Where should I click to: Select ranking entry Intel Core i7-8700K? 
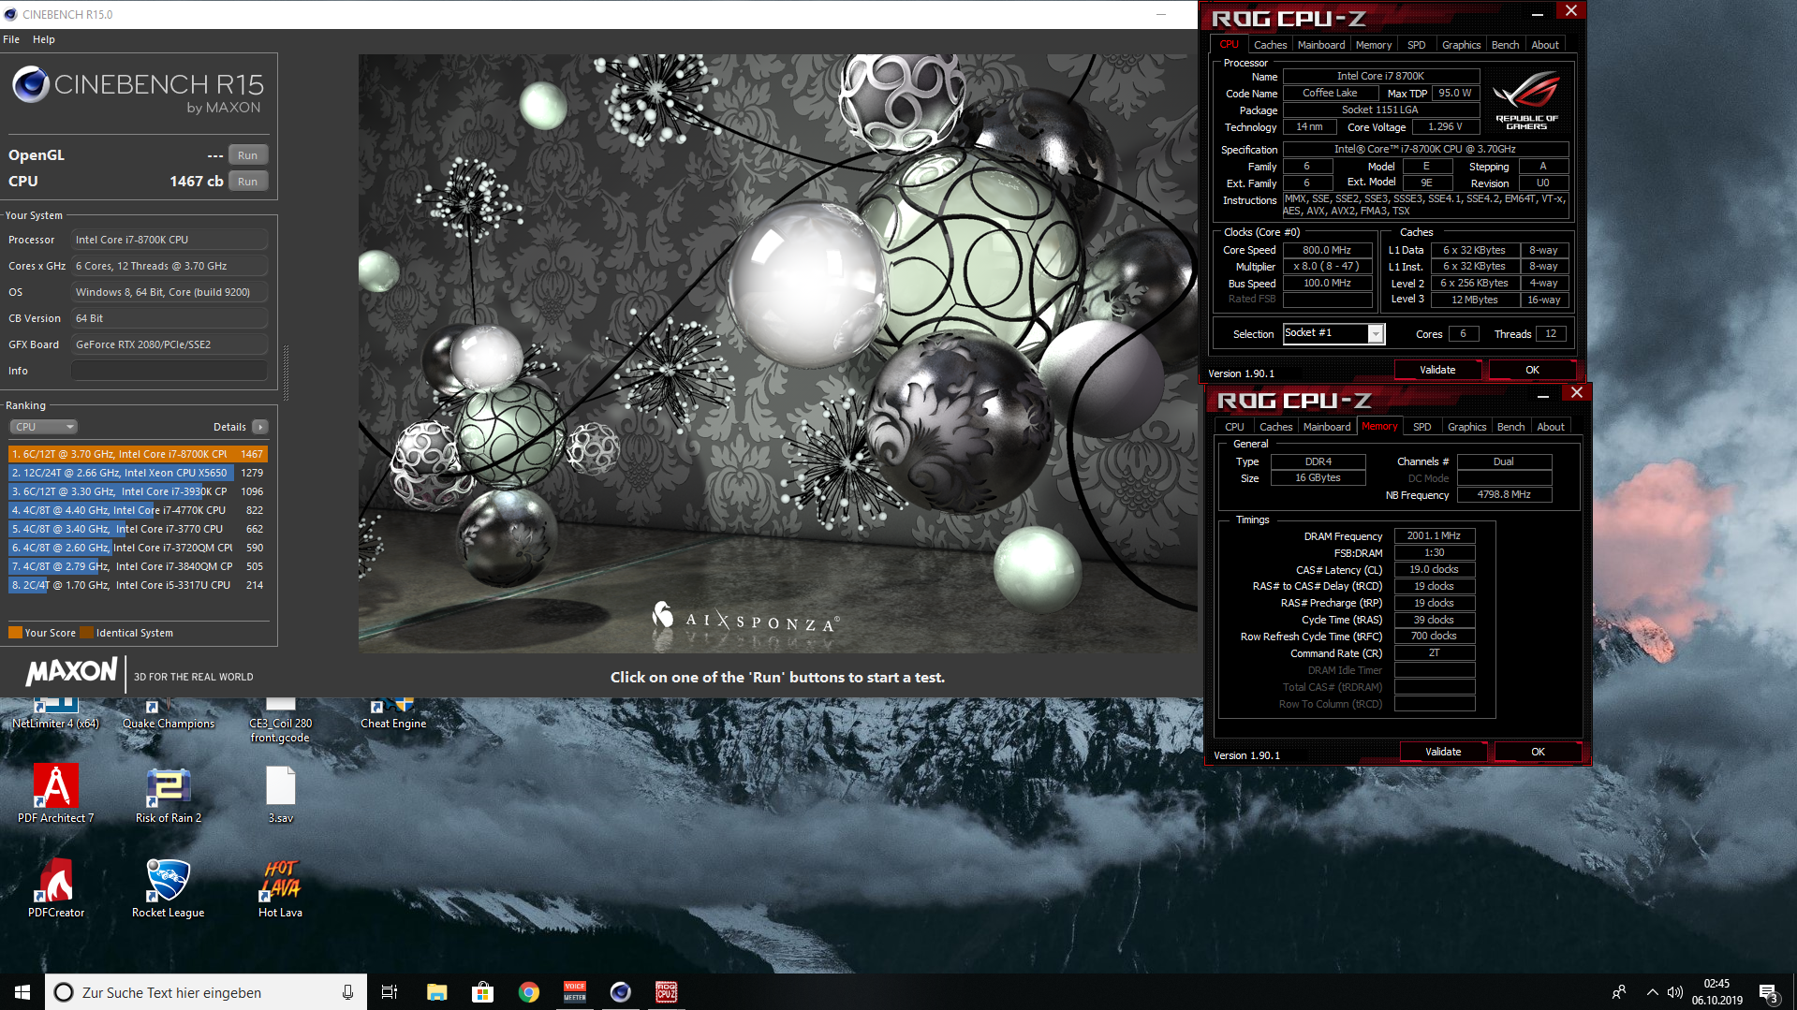coord(138,454)
